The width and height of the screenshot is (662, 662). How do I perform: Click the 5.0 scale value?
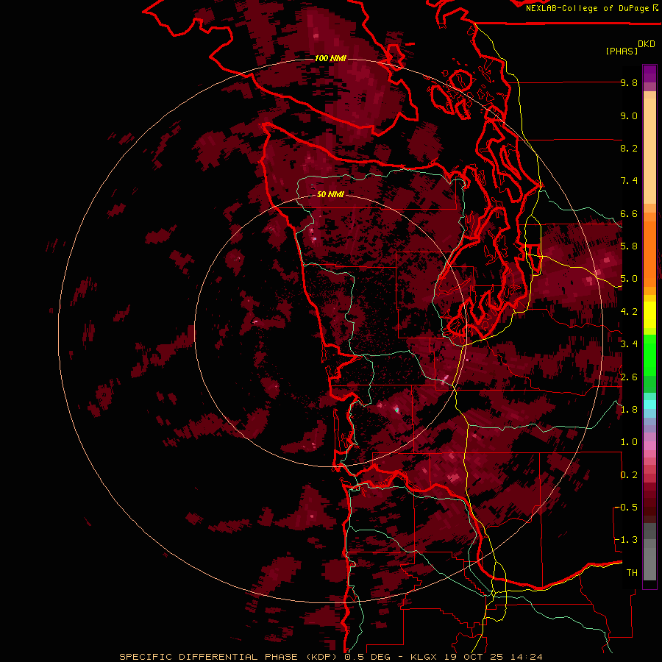(629, 279)
